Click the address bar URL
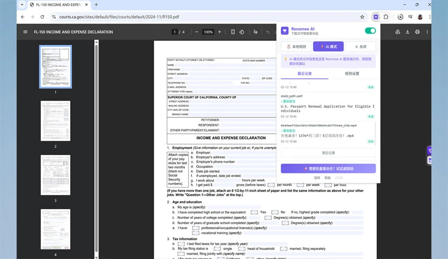This screenshot has height=259, width=448. pos(119,17)
